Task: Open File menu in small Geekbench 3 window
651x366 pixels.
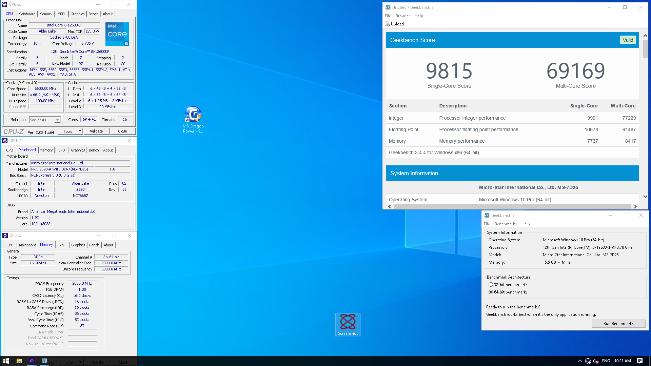Action: point(487,224)
